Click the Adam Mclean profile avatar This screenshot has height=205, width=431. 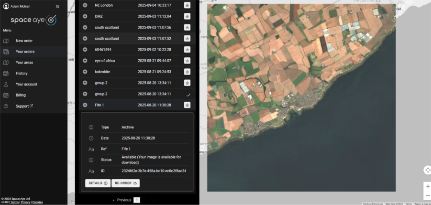[6, 7]
